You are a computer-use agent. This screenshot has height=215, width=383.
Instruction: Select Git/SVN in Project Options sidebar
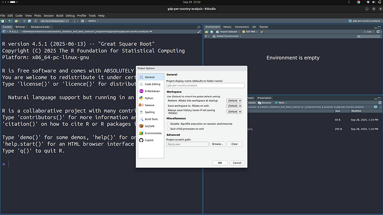(x=151, y=126)
